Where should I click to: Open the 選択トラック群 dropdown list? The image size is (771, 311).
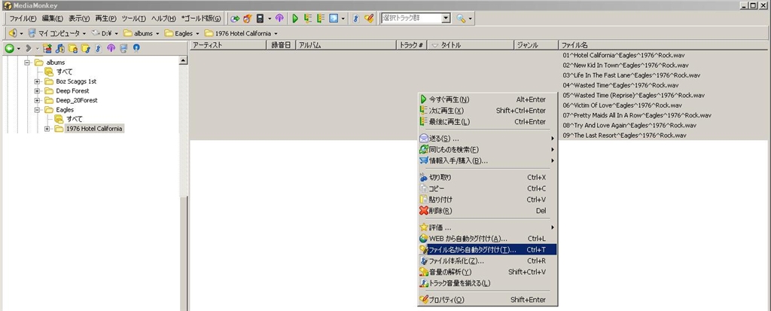coord(446,18)
